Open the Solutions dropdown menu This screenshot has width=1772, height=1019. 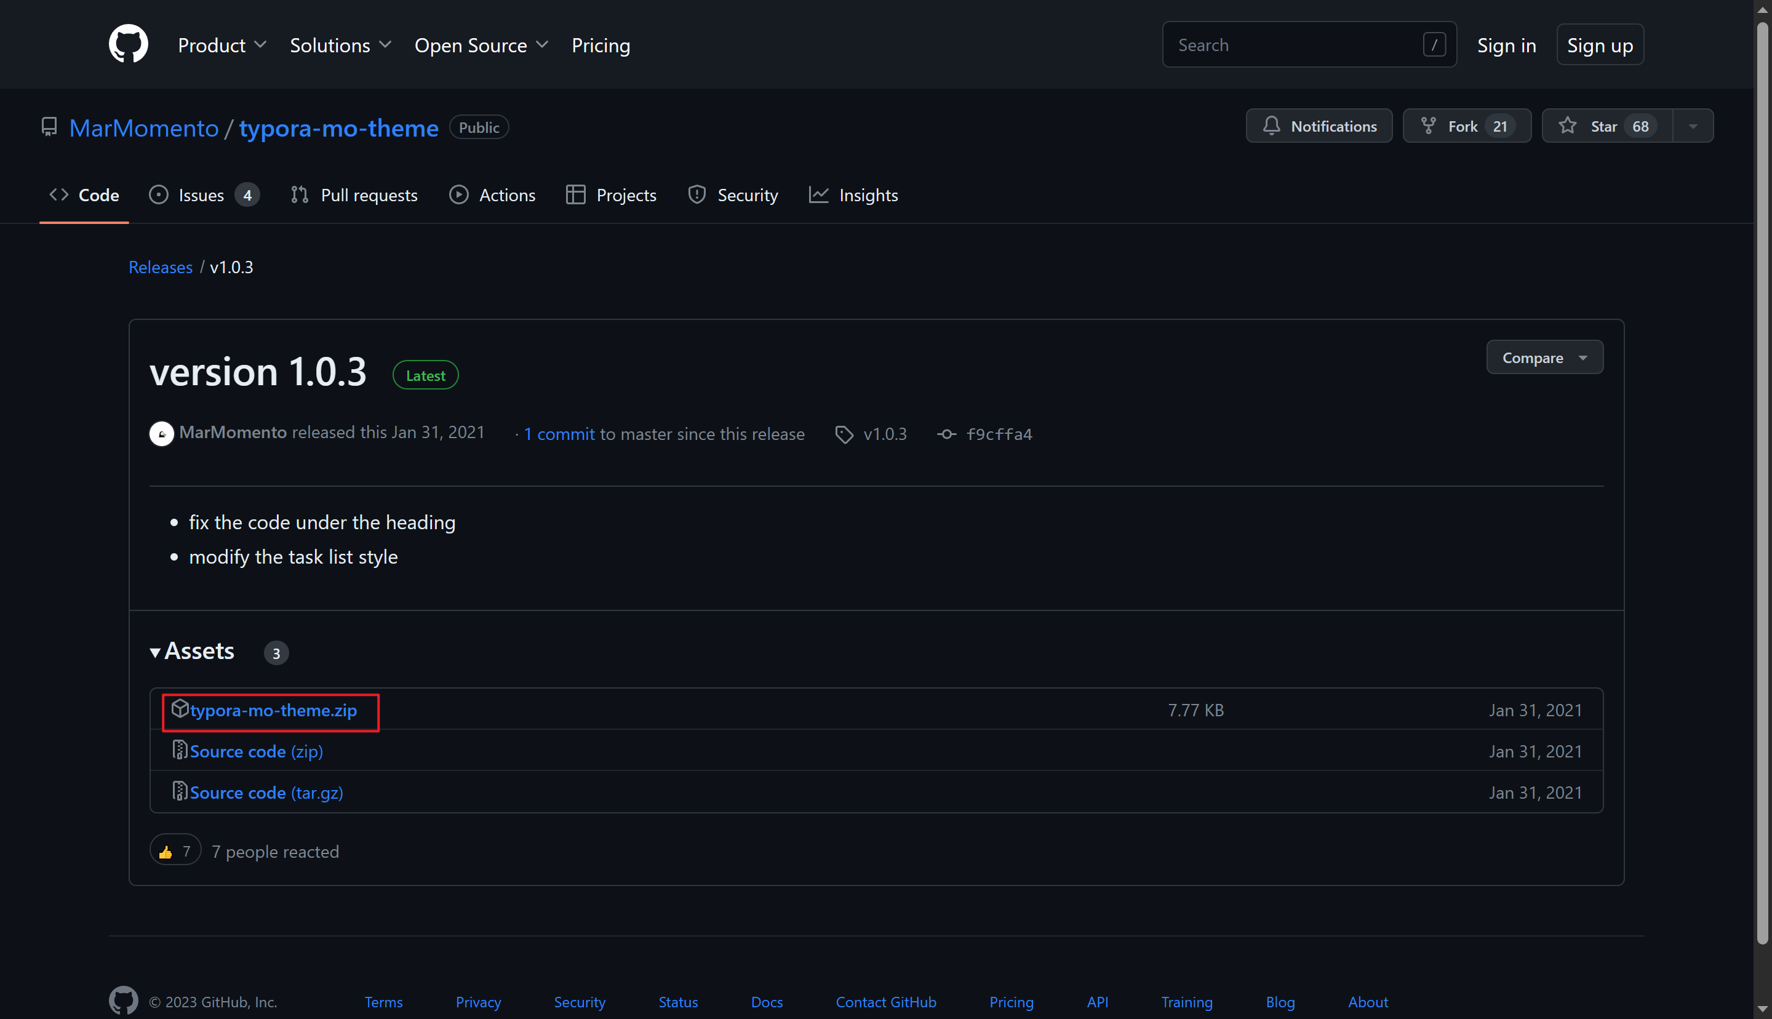(x=340, y=45)
